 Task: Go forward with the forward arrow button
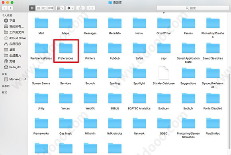point(10,8)
